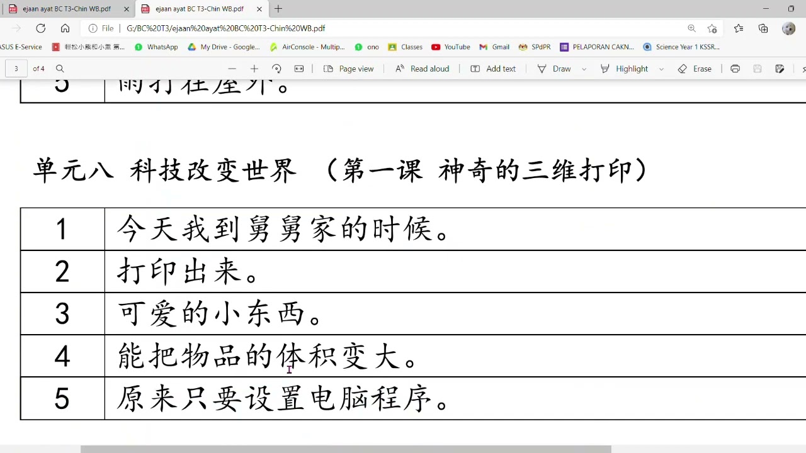The width and height of the screenshot is (806, 453).
Task: Rotate the PDF page icon
Action: tap(276, 69)
